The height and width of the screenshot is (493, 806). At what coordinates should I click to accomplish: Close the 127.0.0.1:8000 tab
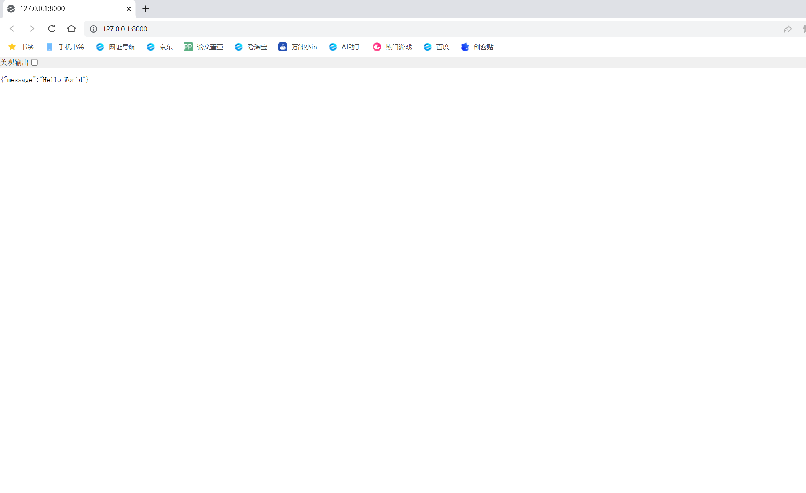pyautogui.click(x=129, y=9)
